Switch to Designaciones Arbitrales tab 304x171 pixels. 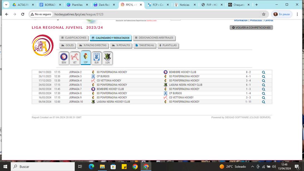coord(154,38)
